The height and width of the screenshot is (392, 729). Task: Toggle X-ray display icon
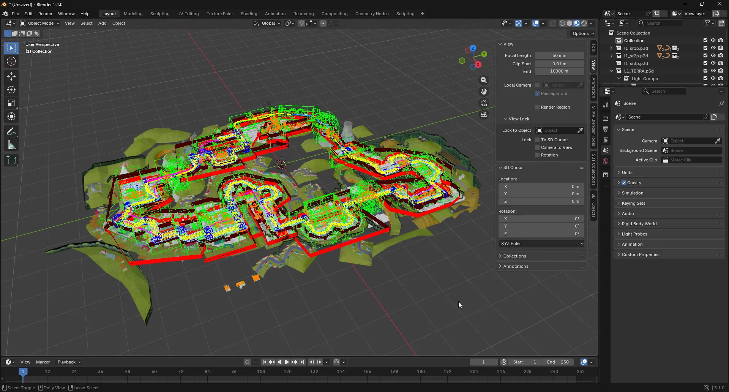(x=552, y=23)
